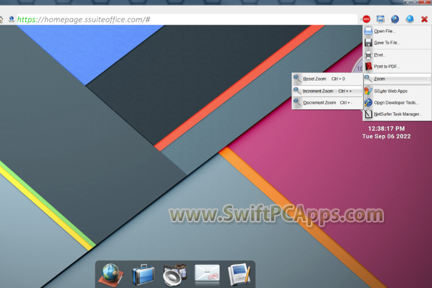Click the 12:38:17 PM clock text
Viewport: 432px width, 288px height.
tap(386, 129)
